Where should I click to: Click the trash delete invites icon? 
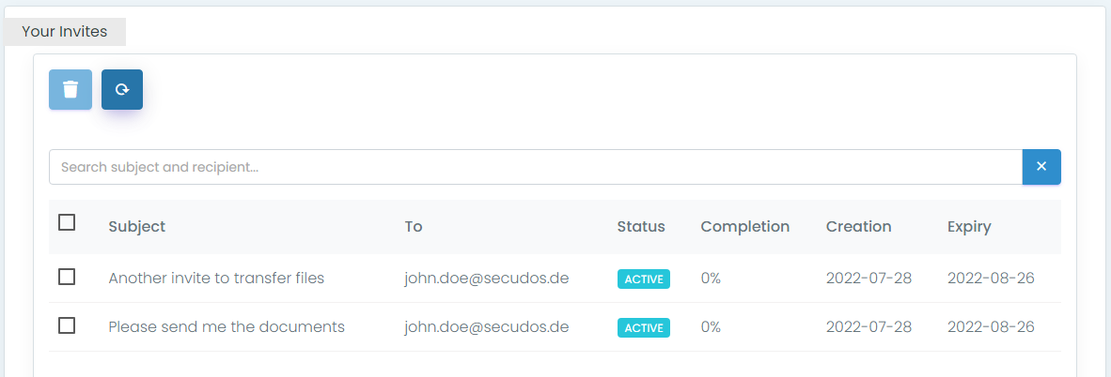point(70,90)
